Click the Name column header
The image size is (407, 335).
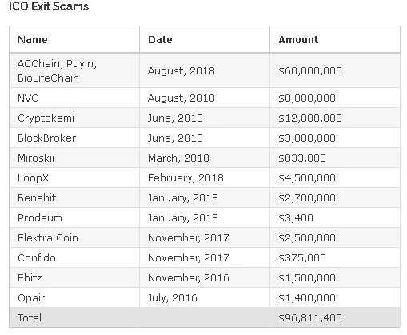33,40
